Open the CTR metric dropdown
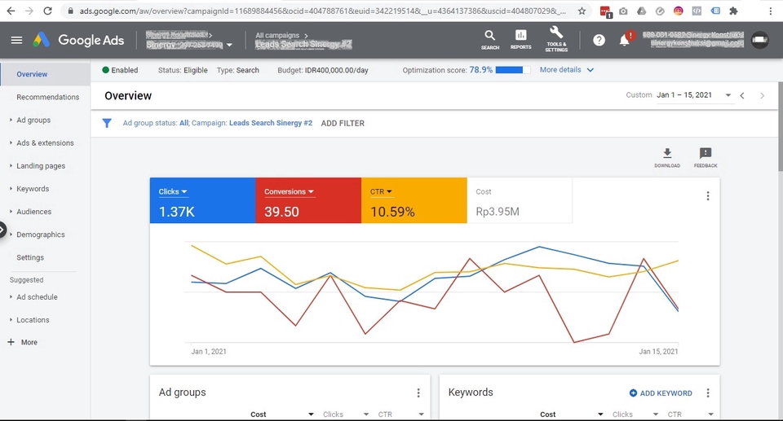 click(x=381, y=191)
